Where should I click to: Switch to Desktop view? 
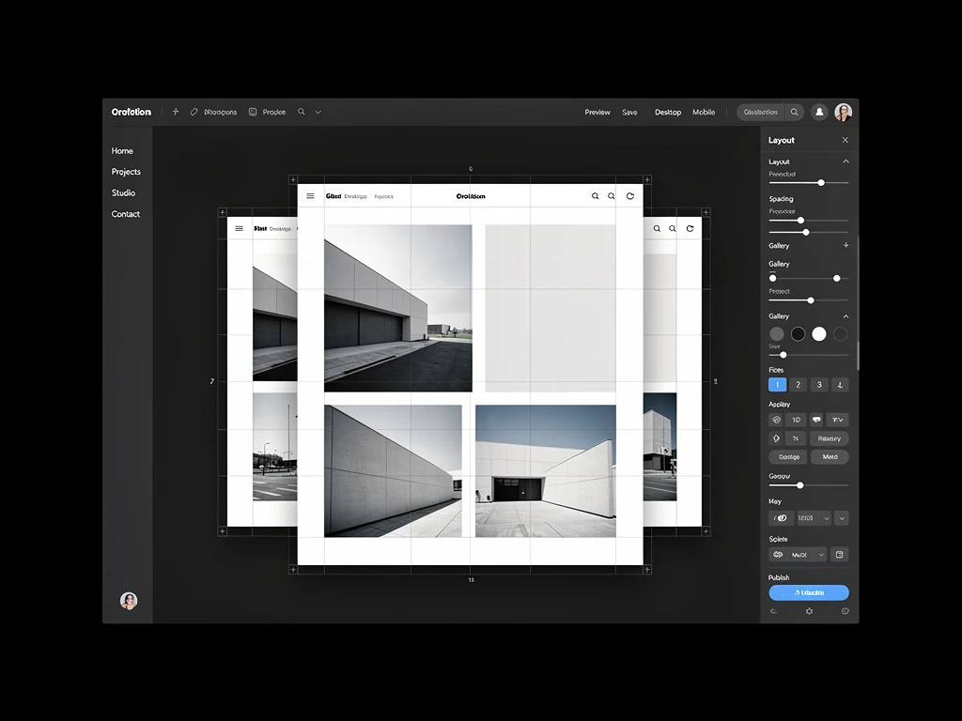pos(668,113)
